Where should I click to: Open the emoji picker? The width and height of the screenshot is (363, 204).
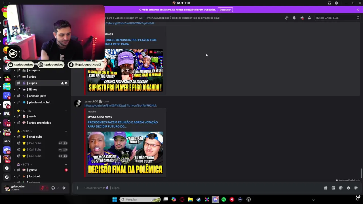(x=348, y=188)
